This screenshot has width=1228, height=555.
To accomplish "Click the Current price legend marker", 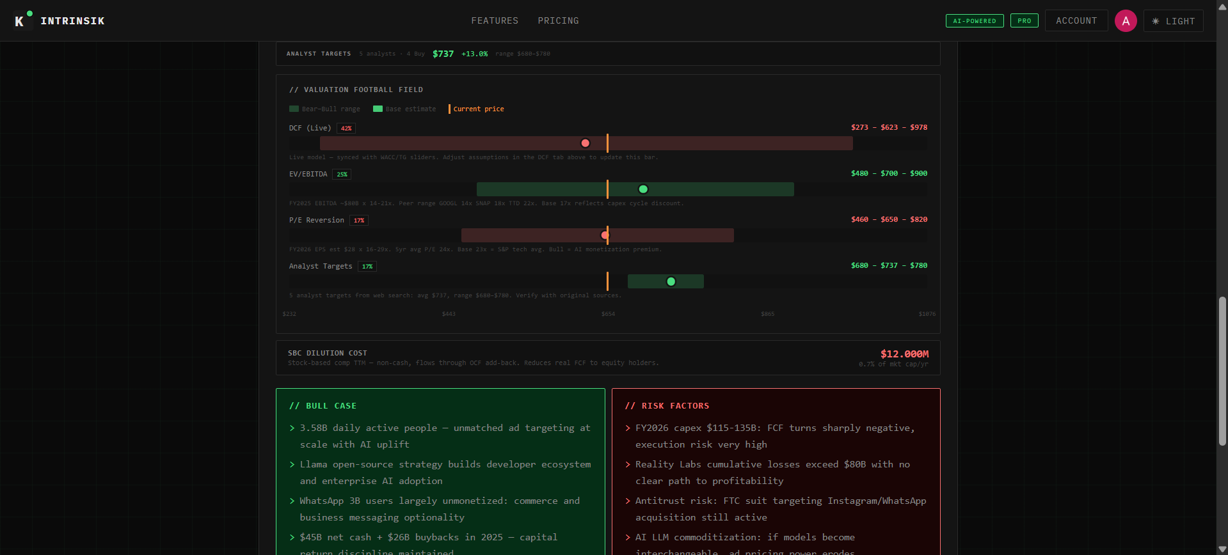I will coord(449,109).
